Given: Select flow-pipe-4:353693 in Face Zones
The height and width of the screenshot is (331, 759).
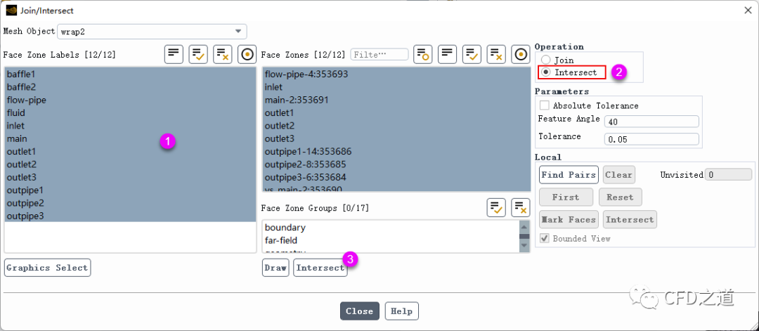Looking at the screenshot, I should pos(396,74).
